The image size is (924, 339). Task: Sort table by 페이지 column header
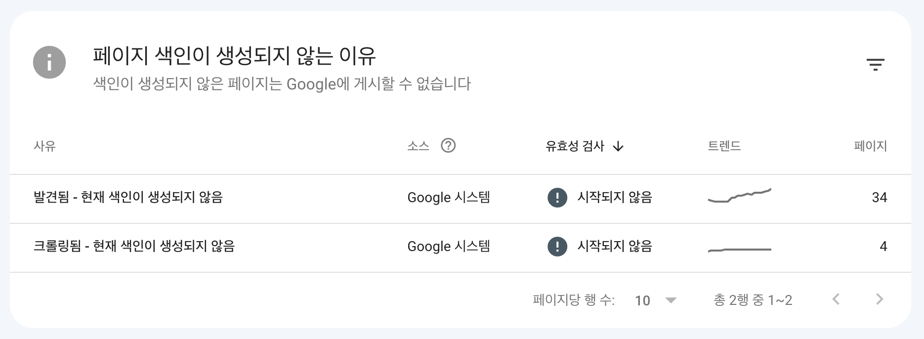(871, 146)
